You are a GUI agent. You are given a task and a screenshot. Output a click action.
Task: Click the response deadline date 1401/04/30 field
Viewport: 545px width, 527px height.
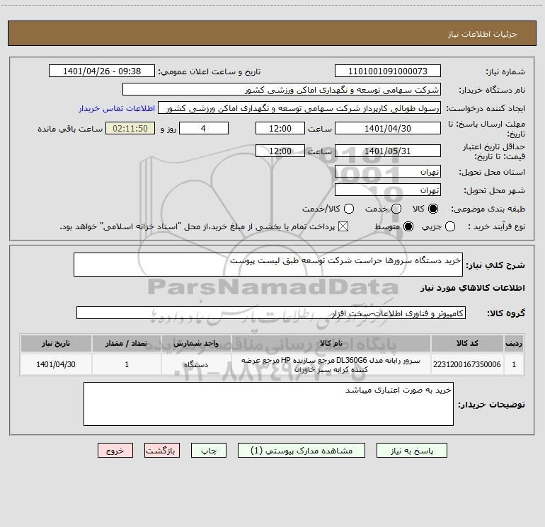388,129
